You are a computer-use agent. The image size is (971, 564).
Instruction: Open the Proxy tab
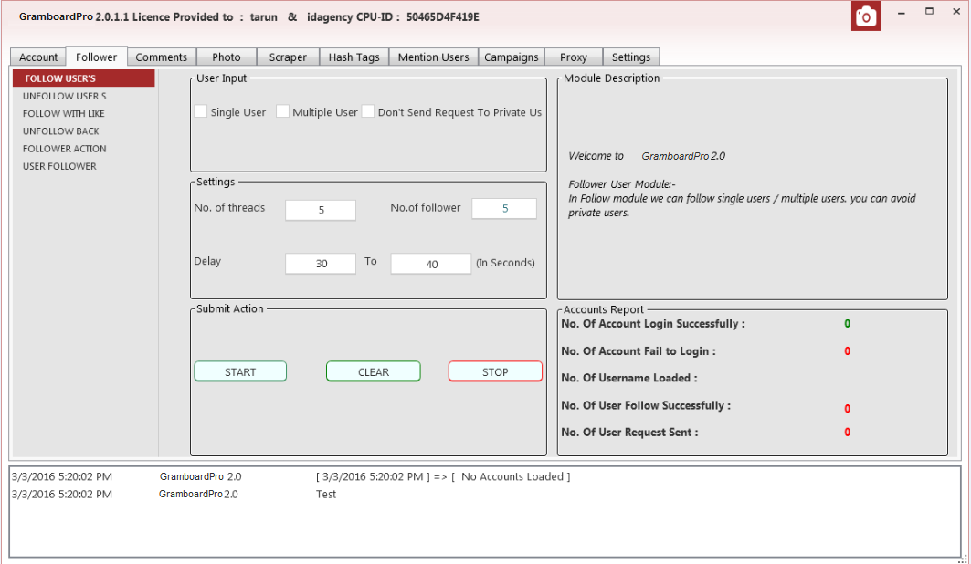click(x=574, y=57)
